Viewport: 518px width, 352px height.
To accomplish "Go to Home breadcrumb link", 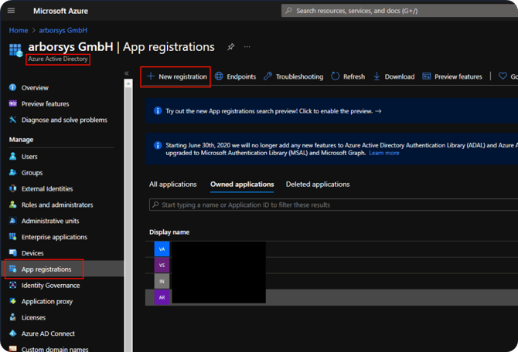I will (18, 30).
